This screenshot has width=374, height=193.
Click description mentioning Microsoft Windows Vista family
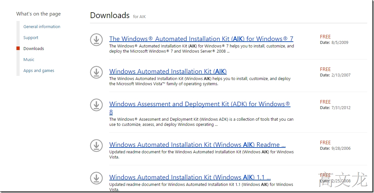pyautogui.click(x=200, y=81)
